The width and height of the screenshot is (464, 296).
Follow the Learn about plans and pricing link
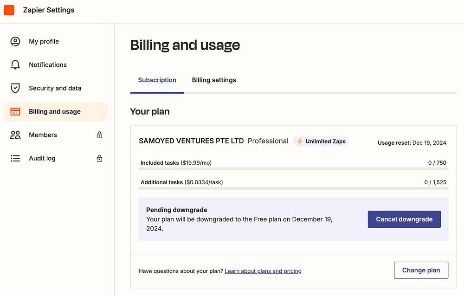(x=263, y=271)
